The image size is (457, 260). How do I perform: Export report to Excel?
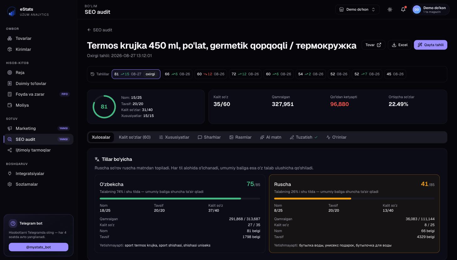point(400,45)
